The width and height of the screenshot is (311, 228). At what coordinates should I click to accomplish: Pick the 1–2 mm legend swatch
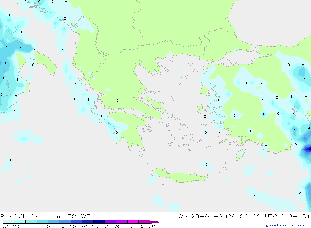pyautogui.click(x=31, y=222)
